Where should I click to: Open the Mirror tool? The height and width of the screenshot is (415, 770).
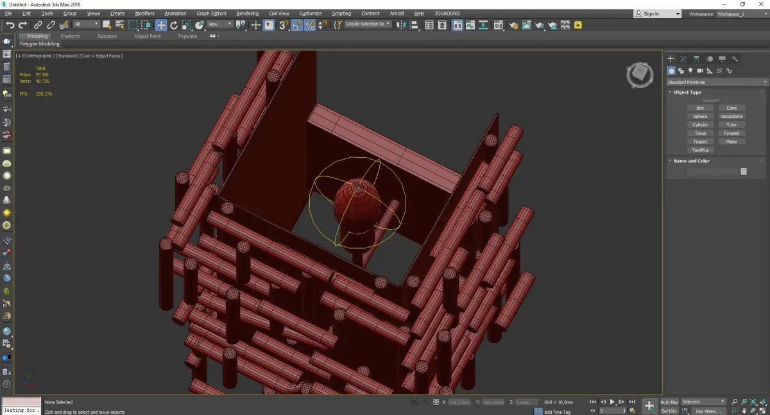(401, 25)
